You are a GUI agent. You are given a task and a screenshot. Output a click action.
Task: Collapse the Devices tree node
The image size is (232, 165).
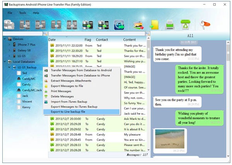point(4,39)
